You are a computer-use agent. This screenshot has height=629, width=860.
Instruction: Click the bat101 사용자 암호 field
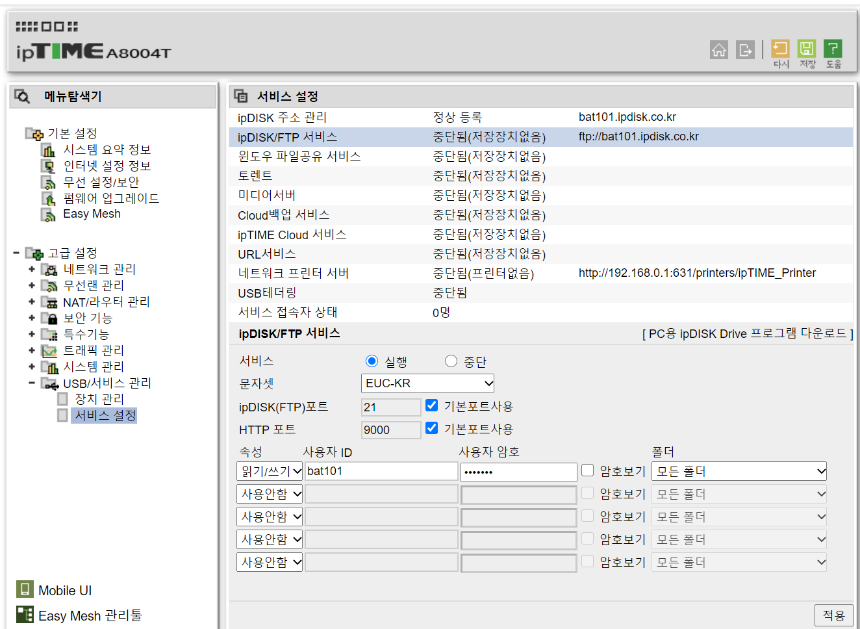[519, 472]
